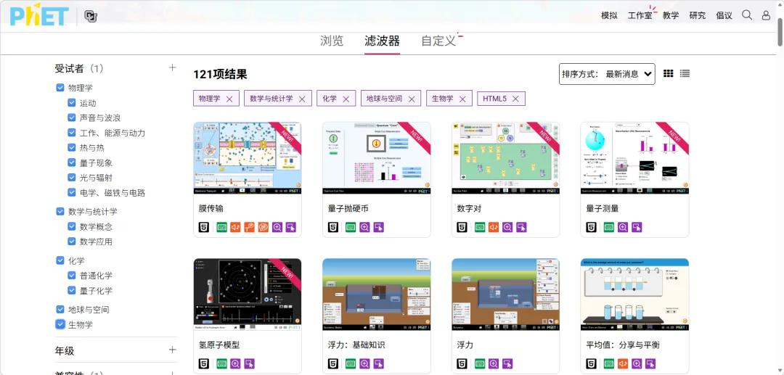Open the 膜传输 simulation thumbnail

pyautogui.click(x=248, y=158)
